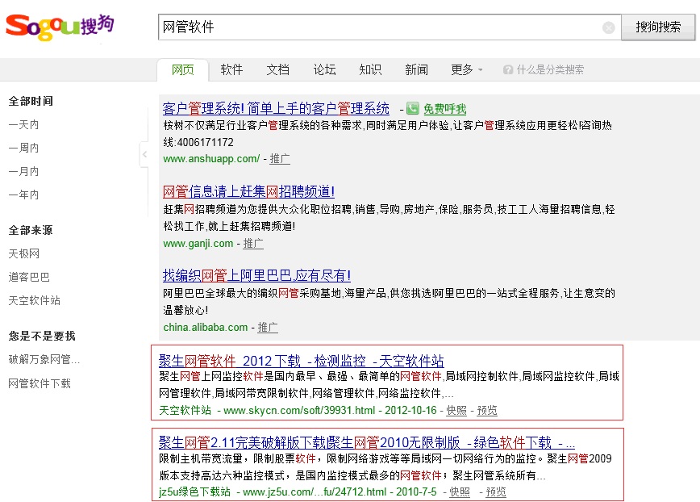Click the www.ganji.com URL text
Viewport: 700px width, 502px height.
(198, 244)
